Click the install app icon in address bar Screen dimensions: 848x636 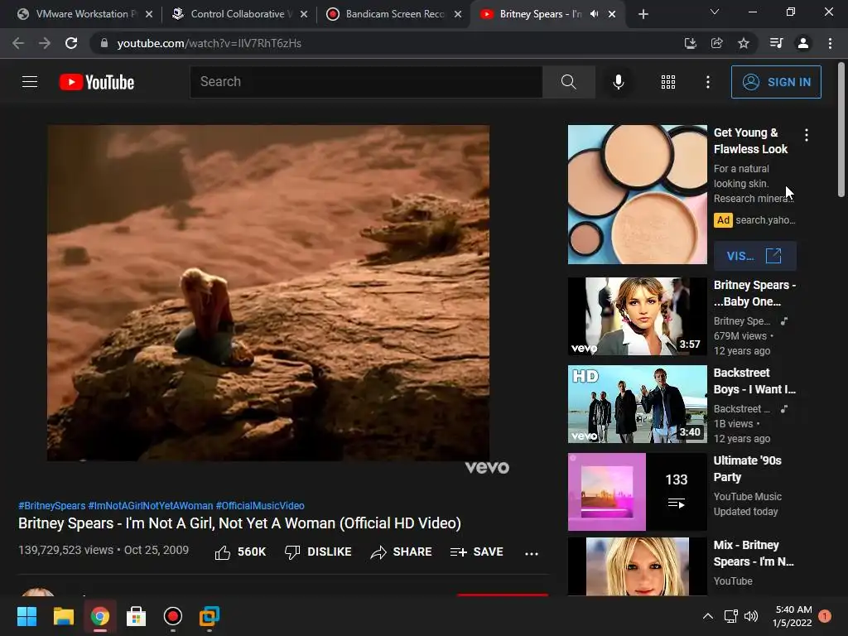tap(690, 43)
